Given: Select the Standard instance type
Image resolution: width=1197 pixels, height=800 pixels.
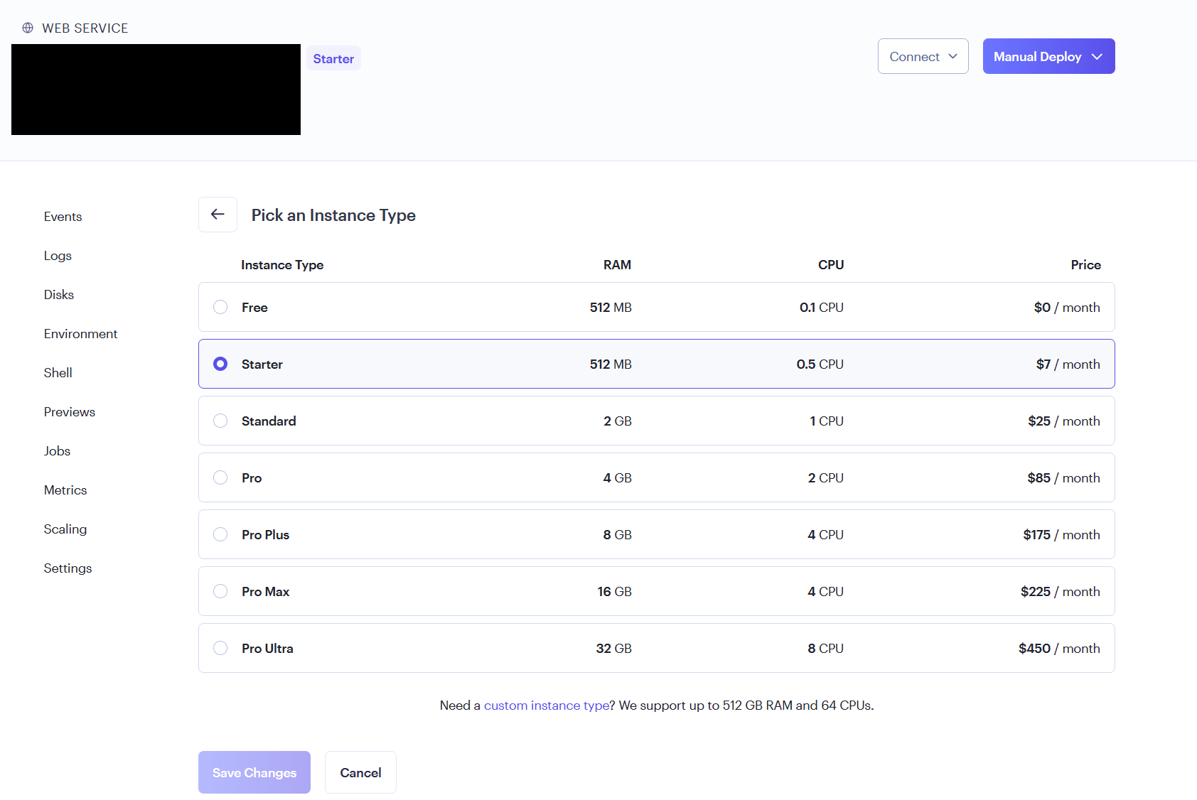Looking at the screenshot, I should coord(220,421).
